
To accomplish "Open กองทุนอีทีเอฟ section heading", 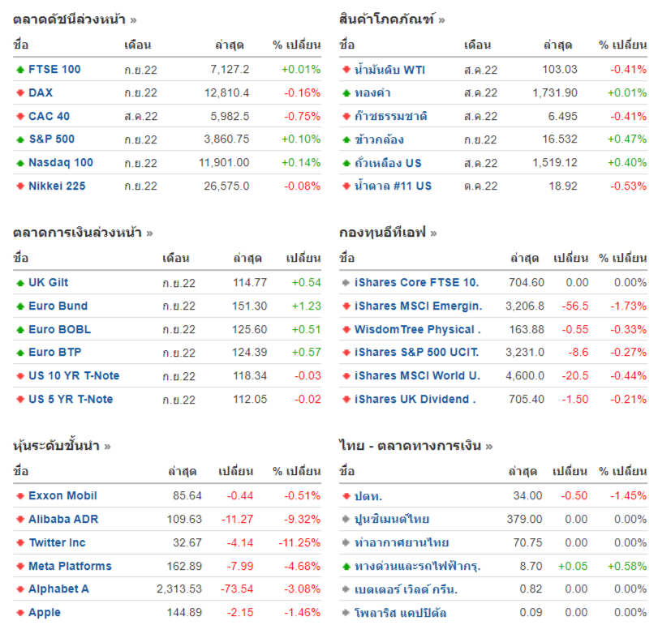I will click(382, 232).
